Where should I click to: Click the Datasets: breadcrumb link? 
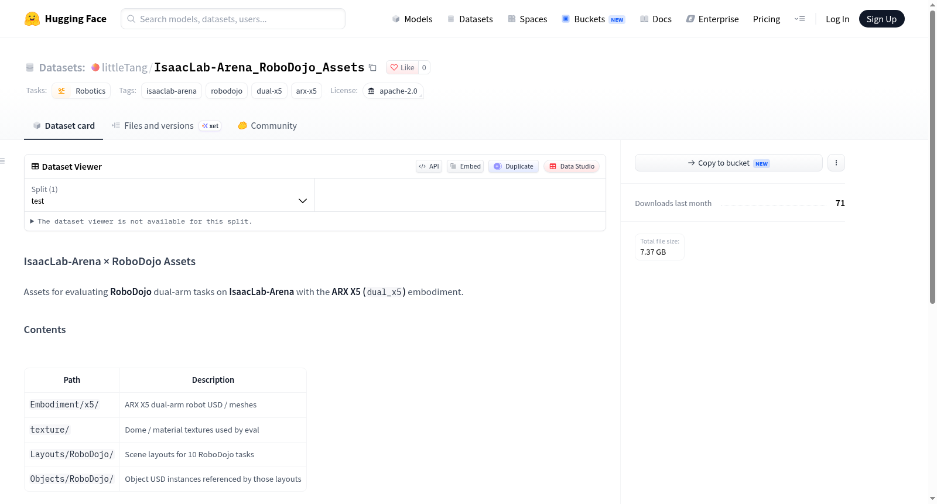coord(62,67)
